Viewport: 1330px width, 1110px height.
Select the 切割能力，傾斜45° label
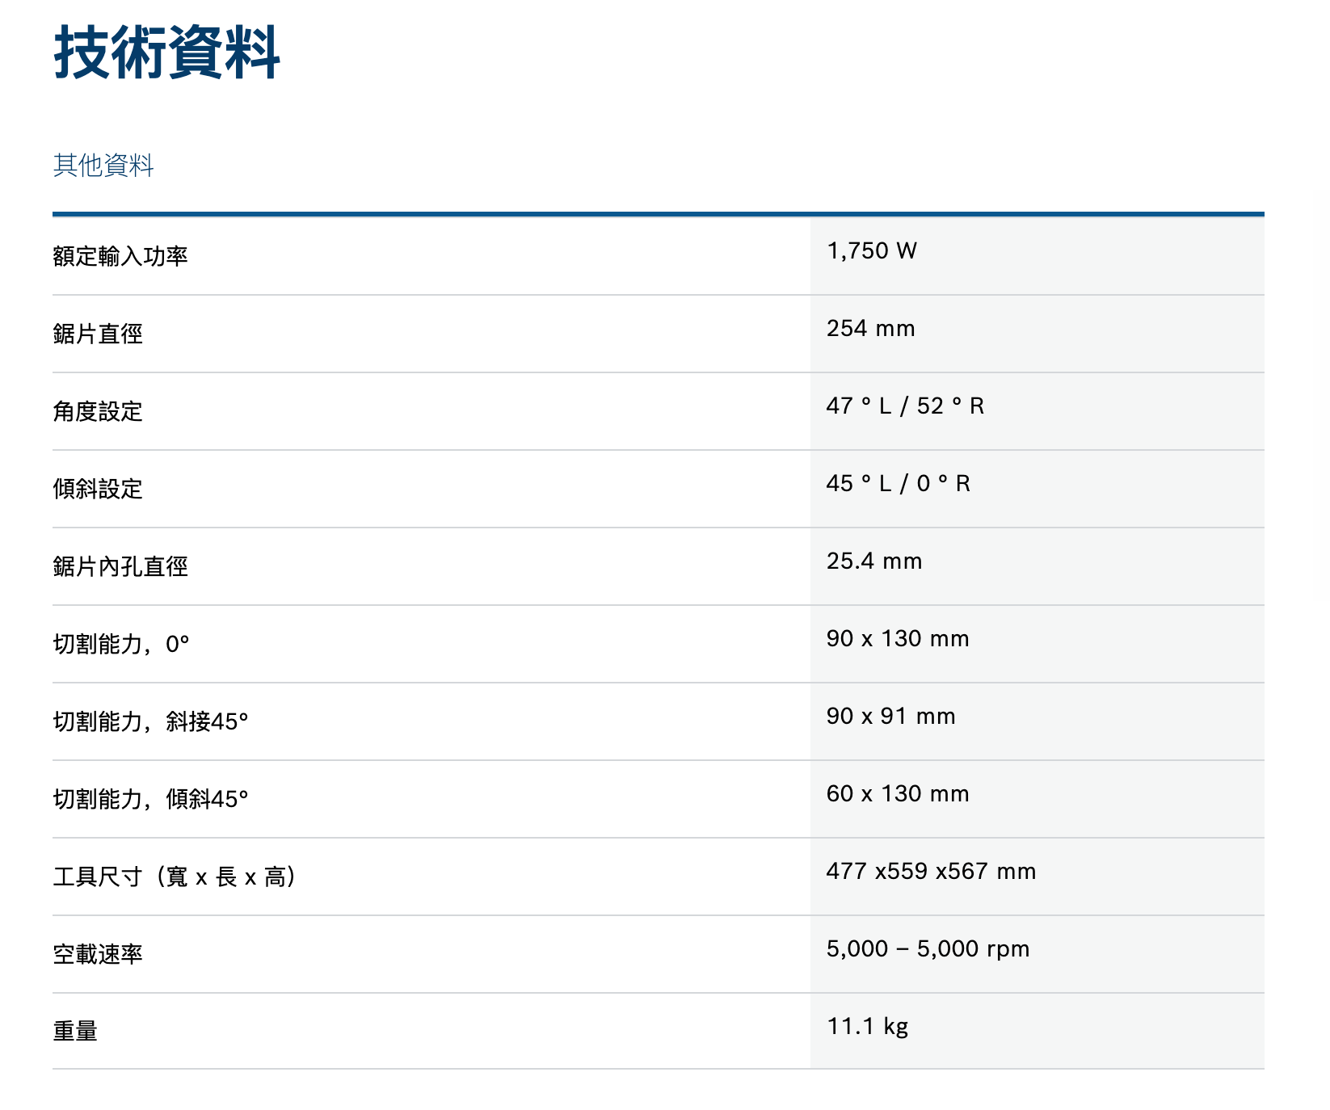tap(151, 799)
